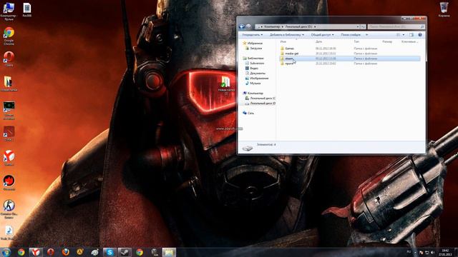Open the Explorer help icon
458x257 pixels.
click(x=420, y=35)
